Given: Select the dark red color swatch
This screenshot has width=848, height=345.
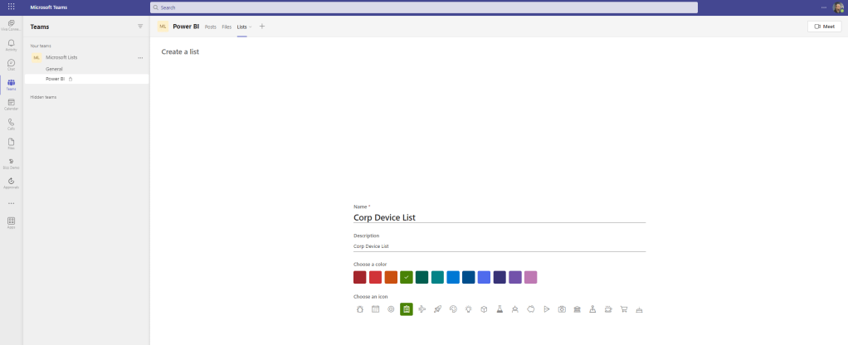Looking at the screenshot, I should pos(360,277).
